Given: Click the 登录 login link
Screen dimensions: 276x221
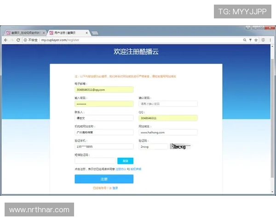Looking at the screenshot, I should 115,188.
